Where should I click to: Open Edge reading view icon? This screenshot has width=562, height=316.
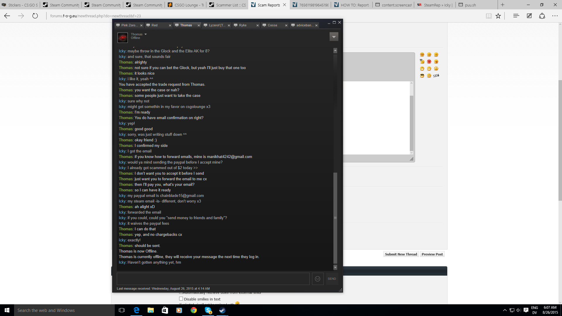coord(489,16)
